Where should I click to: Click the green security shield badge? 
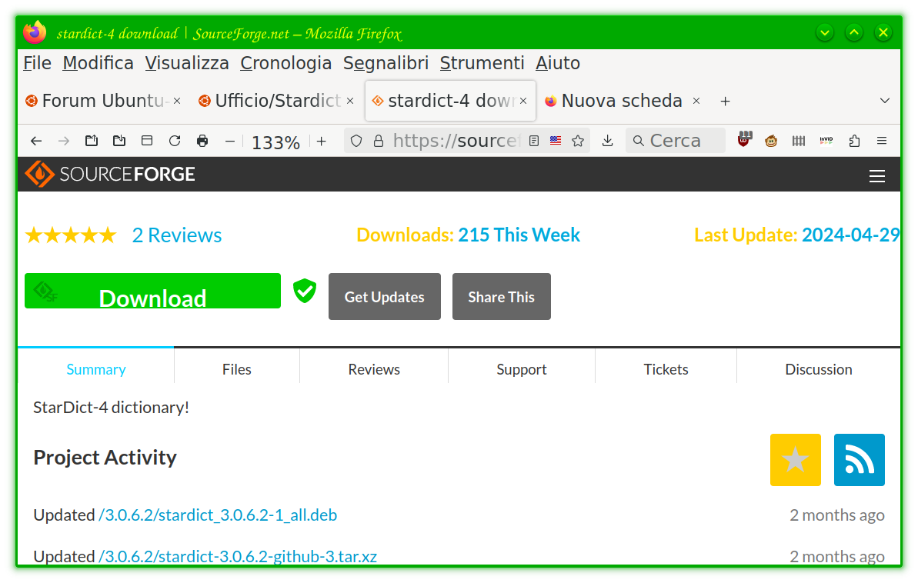305,291
